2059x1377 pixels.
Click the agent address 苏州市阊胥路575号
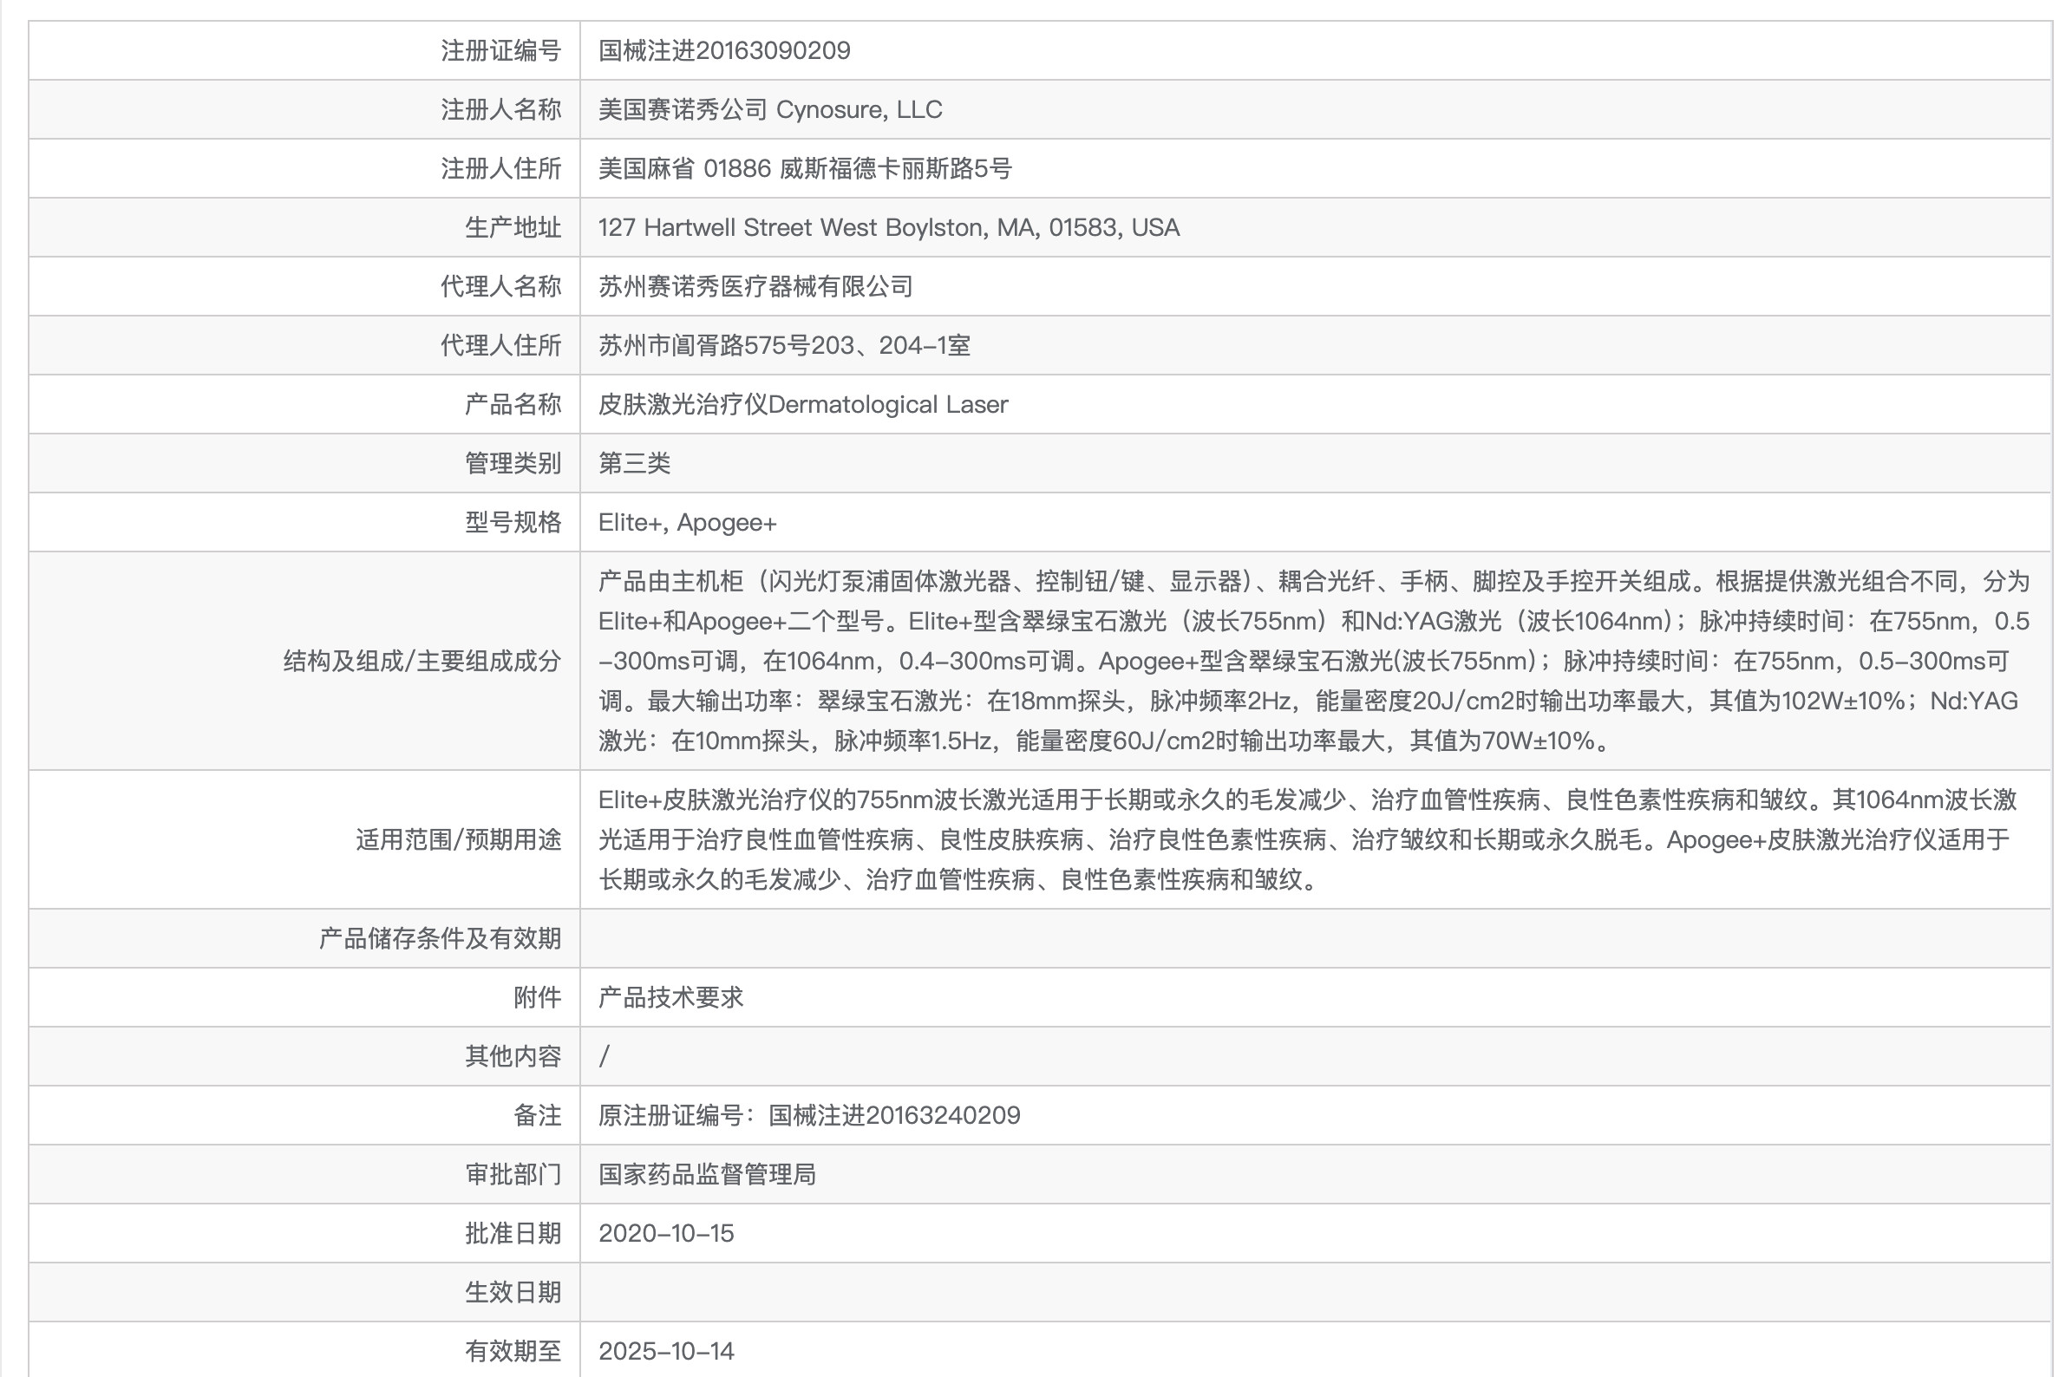(783, 345)
